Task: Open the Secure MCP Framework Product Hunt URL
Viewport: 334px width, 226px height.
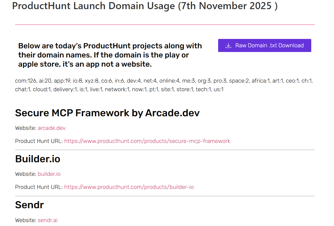Action: point(147,141)
